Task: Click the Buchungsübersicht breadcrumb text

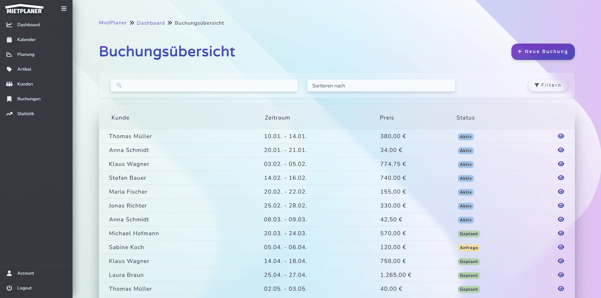Action: coord(199,23)
